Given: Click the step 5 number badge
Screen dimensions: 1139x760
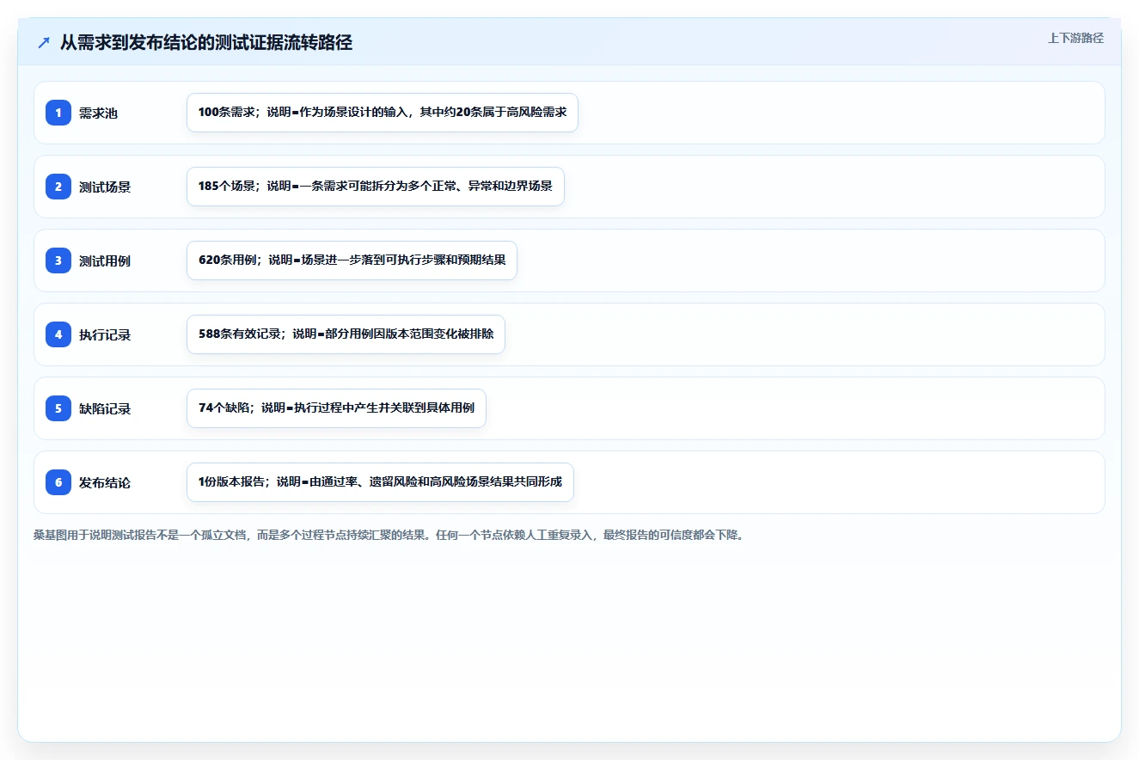Looking at the screenshot, I should (58, 408).
